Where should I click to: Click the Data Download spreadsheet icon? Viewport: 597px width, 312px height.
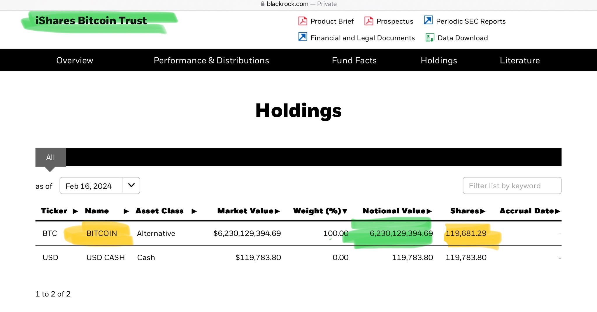coord(430,38)
